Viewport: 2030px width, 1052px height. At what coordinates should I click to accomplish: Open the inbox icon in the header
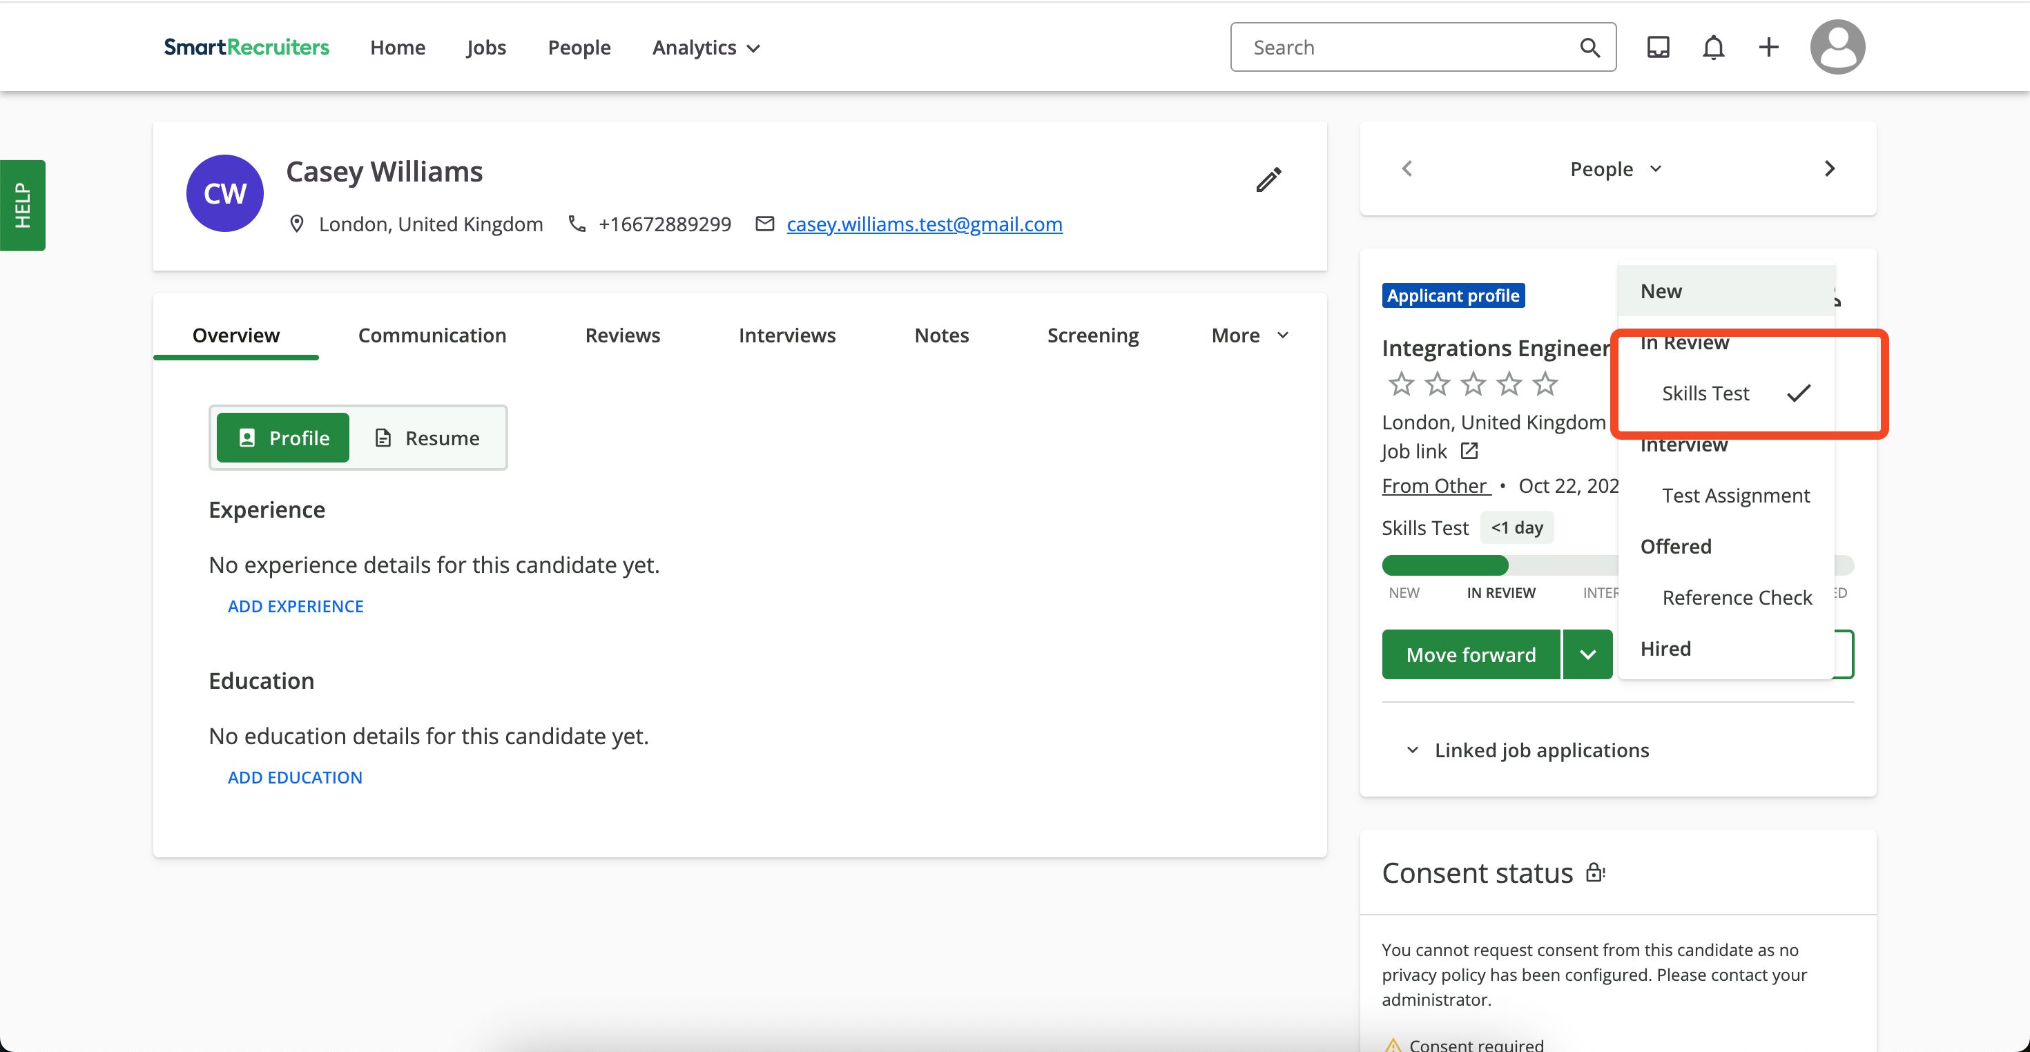coord(1658,47)
